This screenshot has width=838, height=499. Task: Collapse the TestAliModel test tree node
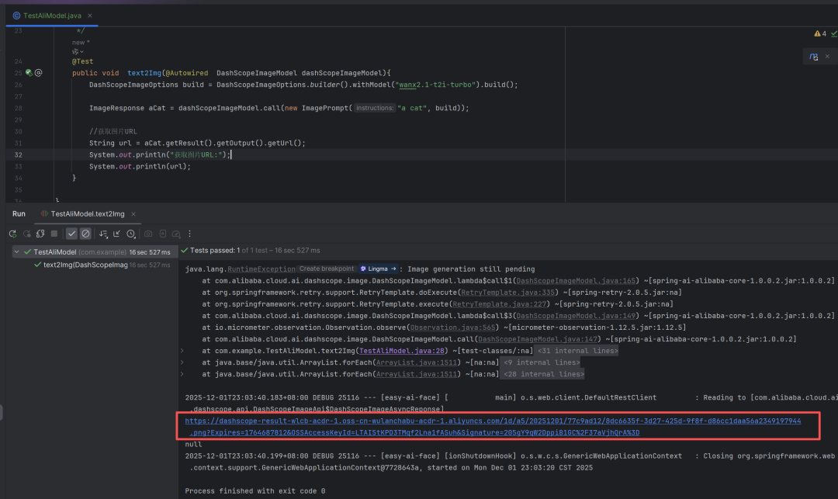pos(17,252)
